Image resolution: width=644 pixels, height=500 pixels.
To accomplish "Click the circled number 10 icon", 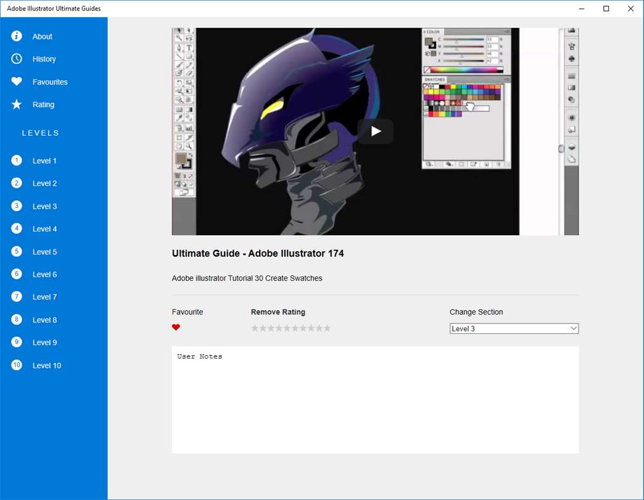I will click(x=17, y=365).
